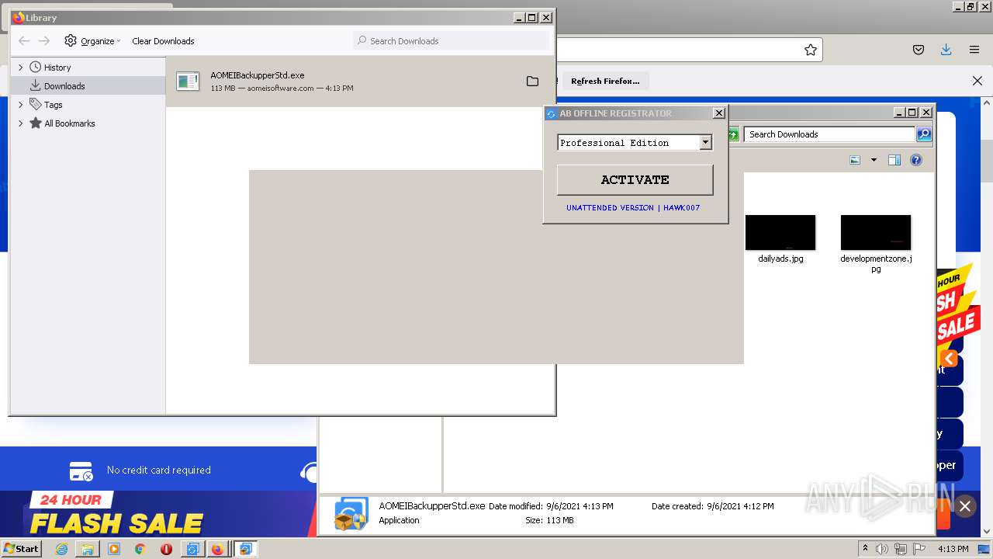Click AOMEIBackupperStd.exe icon in Explorer details pane
This screenshot has height=559, width=993.
coord(351,514)
